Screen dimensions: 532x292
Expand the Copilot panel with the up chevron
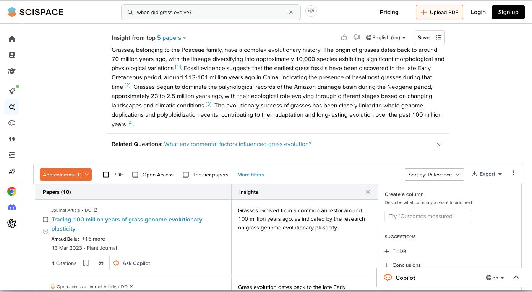(x=516, y=277)
